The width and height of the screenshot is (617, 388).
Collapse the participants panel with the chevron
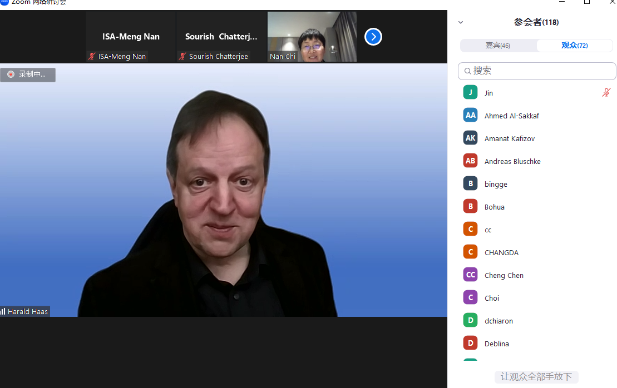[x=461, y=23]
